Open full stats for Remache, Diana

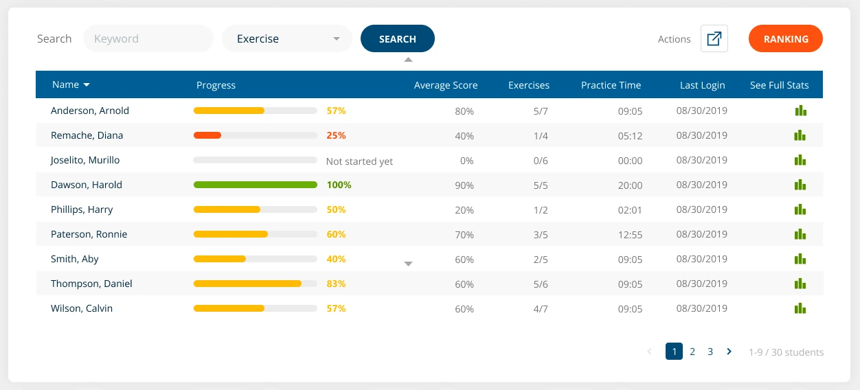click(x=800, y=135)
